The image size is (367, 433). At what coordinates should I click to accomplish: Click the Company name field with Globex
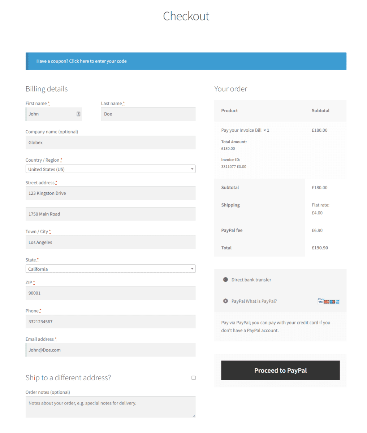[111, 143]
